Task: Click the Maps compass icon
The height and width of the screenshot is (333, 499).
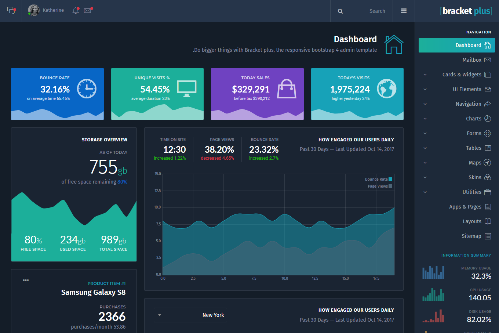Action: click(x=488, y=163)
